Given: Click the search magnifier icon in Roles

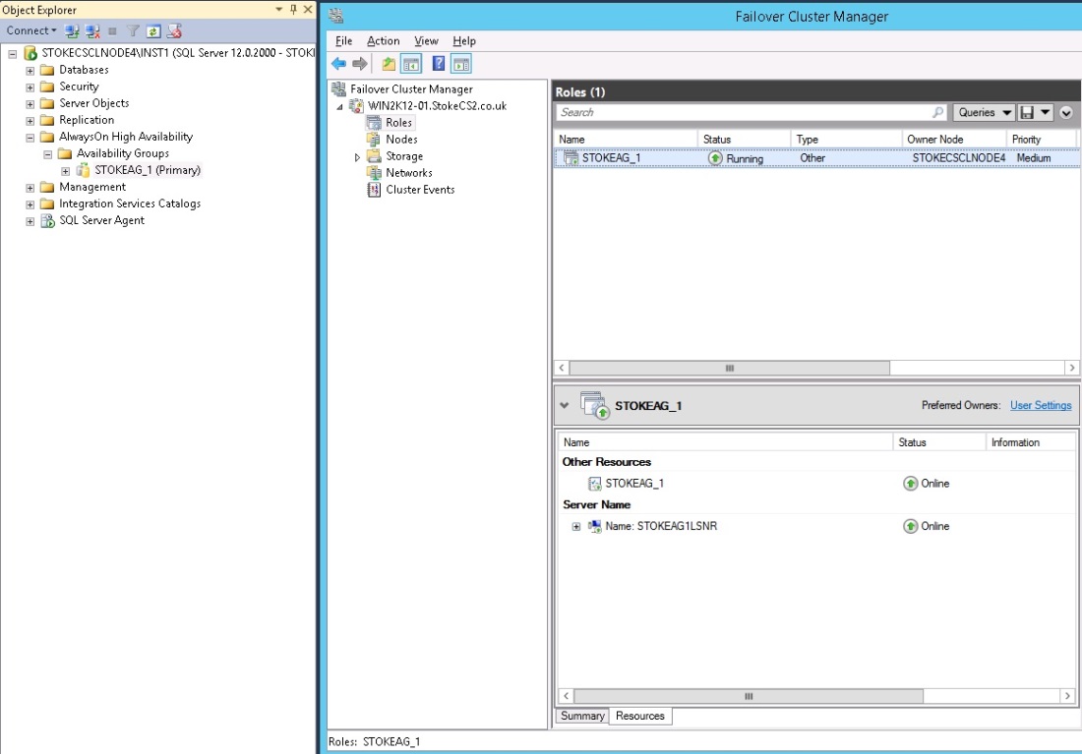Looking at the screenshot, I should (937, 112).
